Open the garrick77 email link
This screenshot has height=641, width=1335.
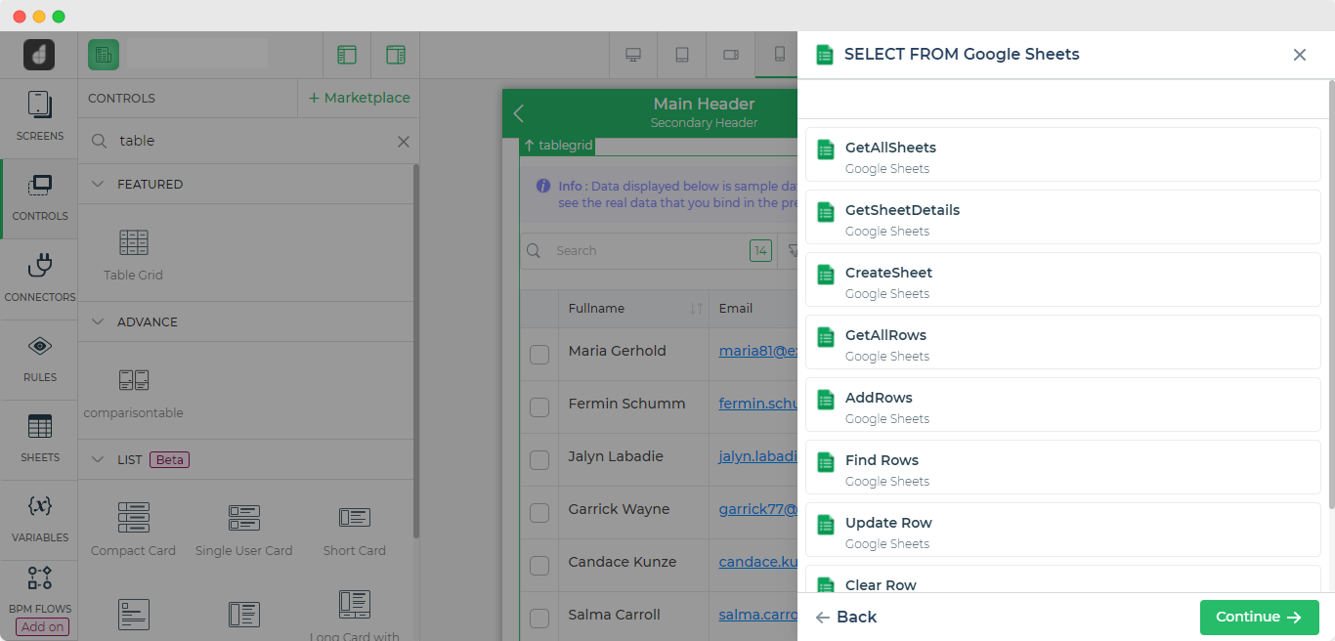(x=758, y=510)
